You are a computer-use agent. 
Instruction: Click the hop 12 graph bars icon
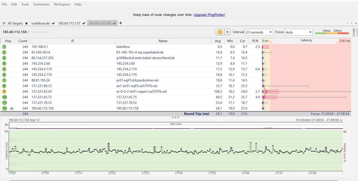coord(12,108)
